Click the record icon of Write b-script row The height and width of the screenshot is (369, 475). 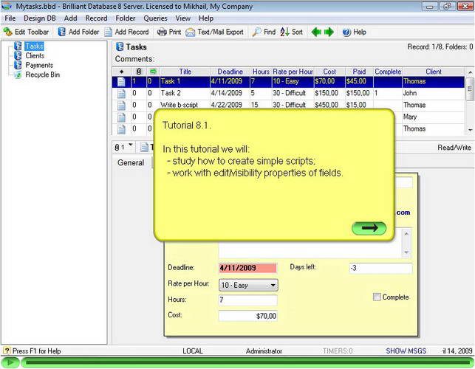(x=121, y=105)
